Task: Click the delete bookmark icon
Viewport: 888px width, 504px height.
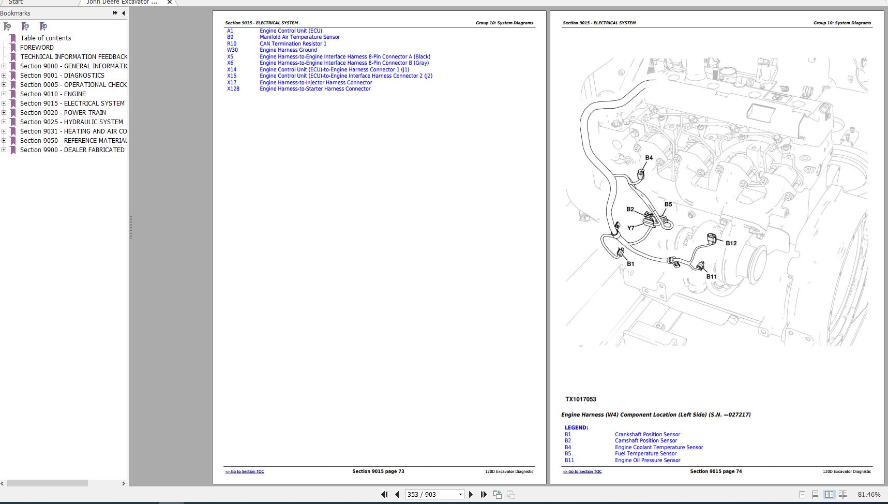Action: 7,26
